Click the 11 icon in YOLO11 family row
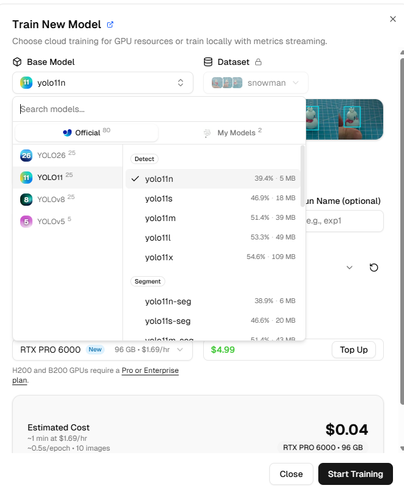The height and width of the screenshot is (488, 404). point(26,178)
